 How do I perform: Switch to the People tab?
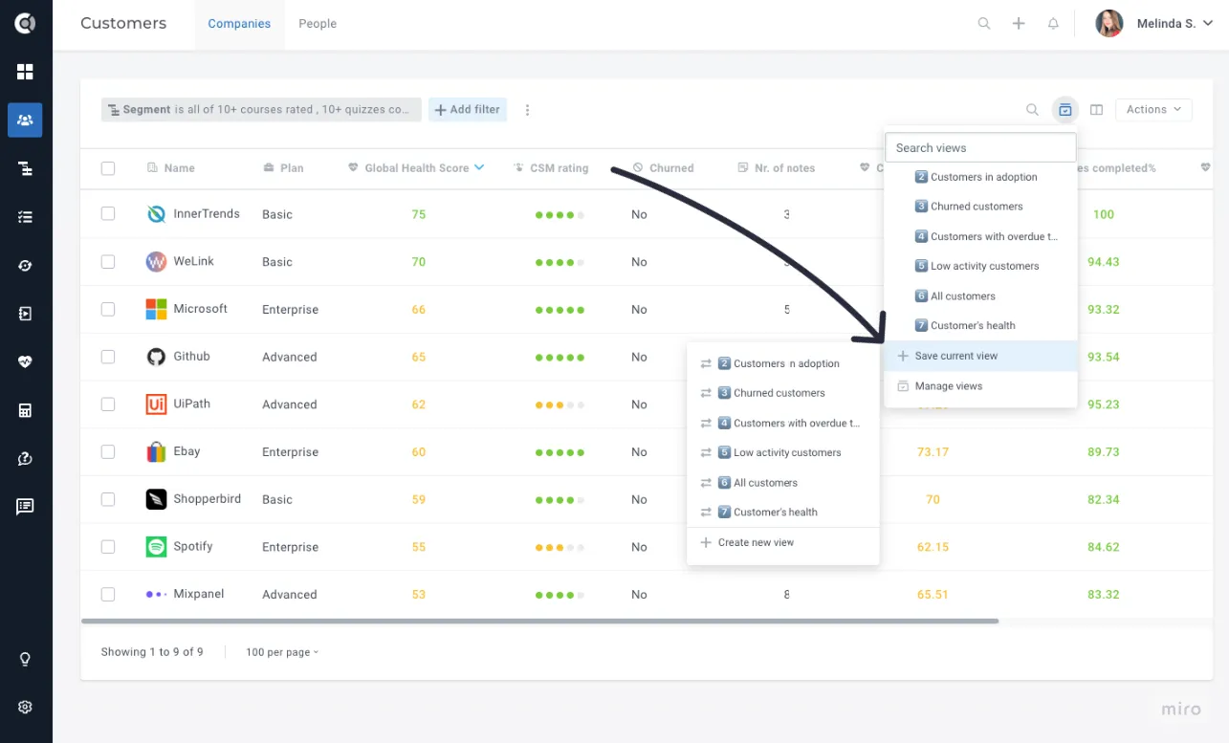[318, 24]
